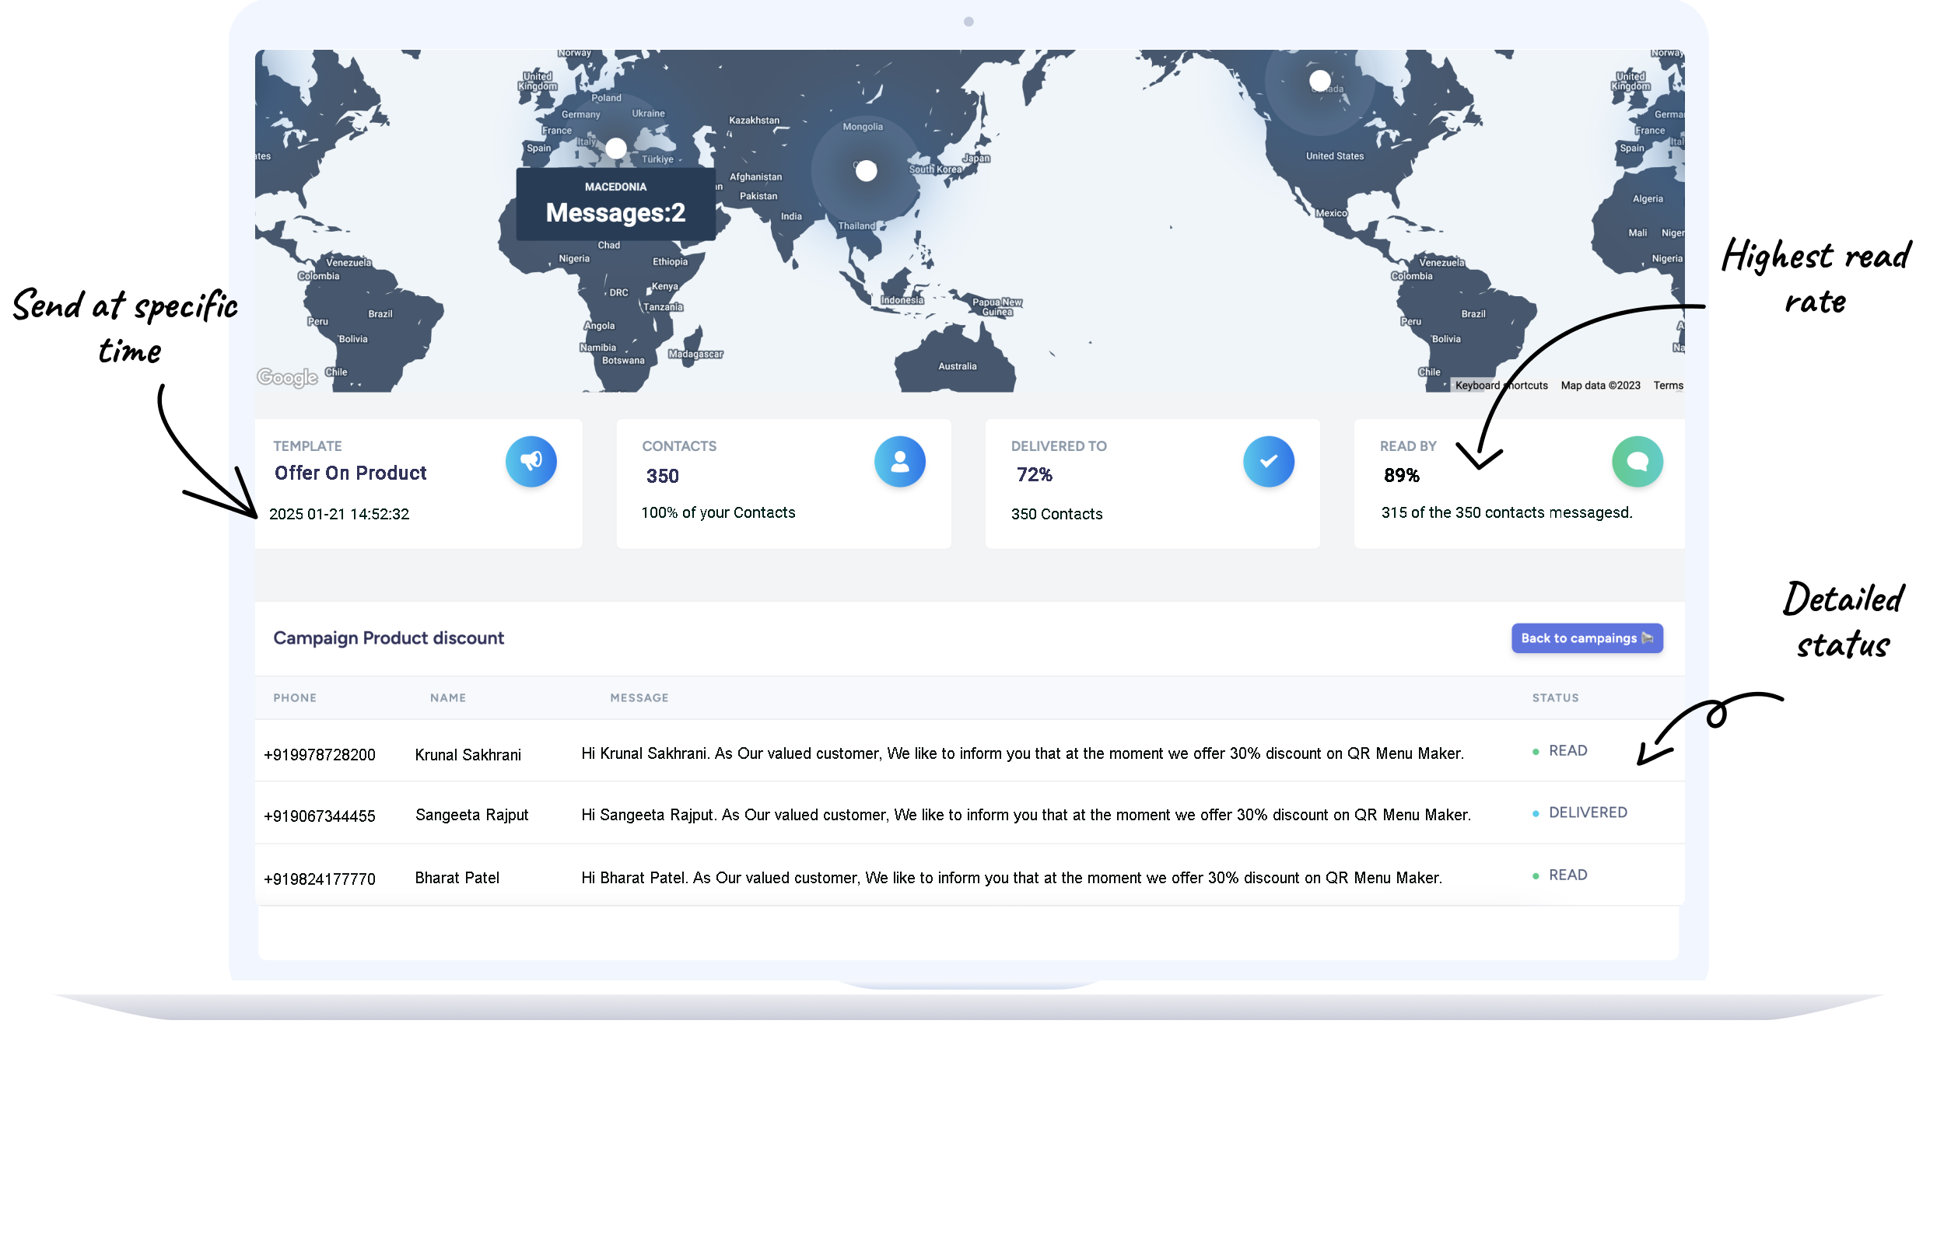Screen dimensions: 1937x1244
Task: Click the DELIVERED status for Sangeeta Rajput
Action: point(1586,812)
